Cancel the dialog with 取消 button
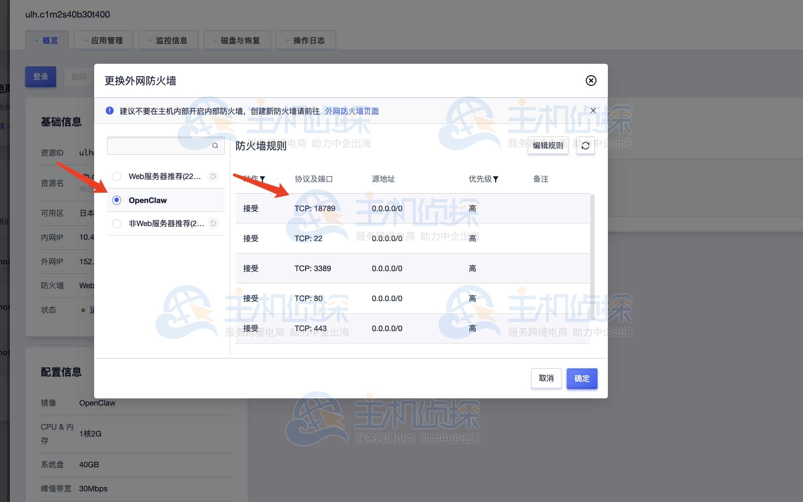This screenshot has height=502, width=803. click(546, 379)
